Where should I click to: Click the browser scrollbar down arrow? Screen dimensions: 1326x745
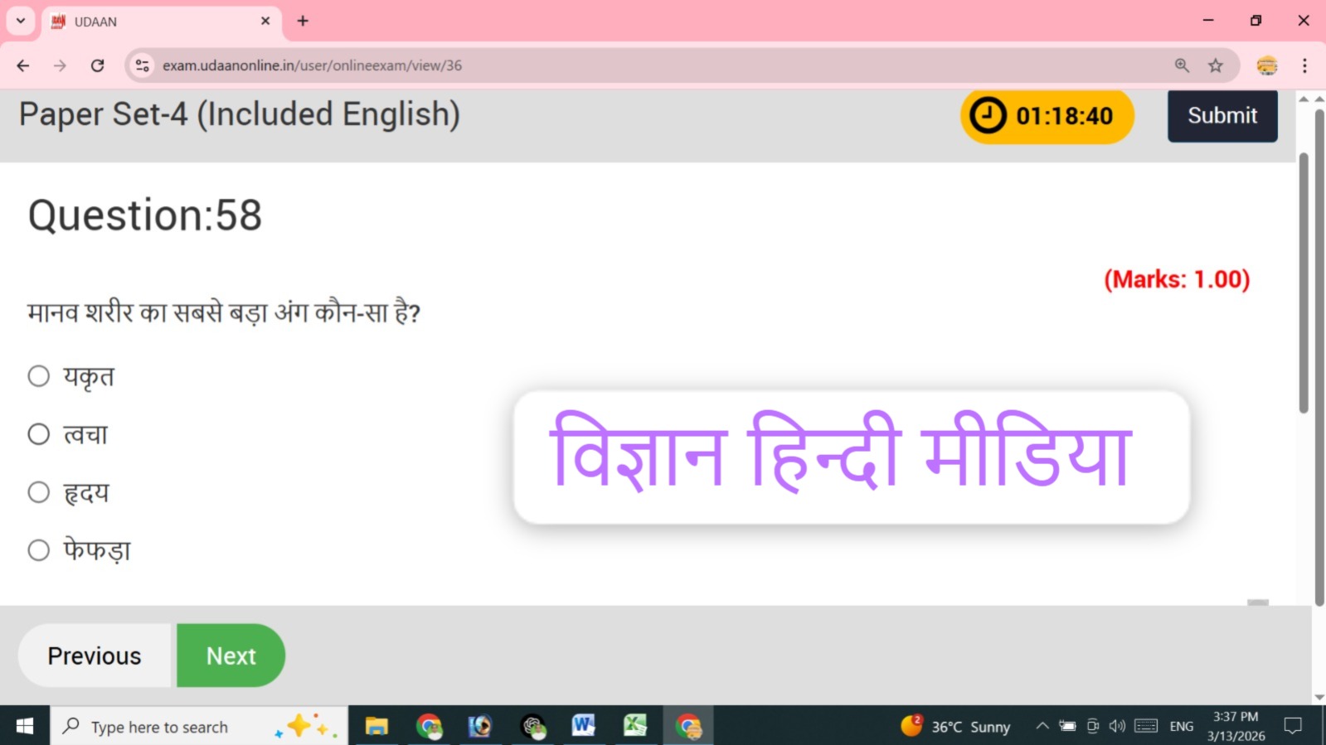point(1319,698)
